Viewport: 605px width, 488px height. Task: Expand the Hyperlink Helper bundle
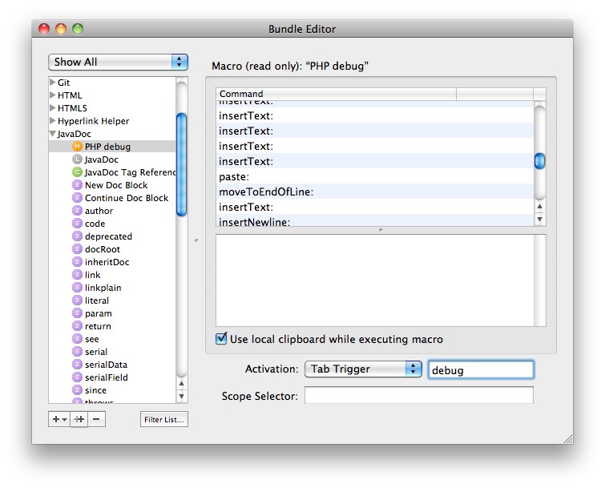coord(52,121)
